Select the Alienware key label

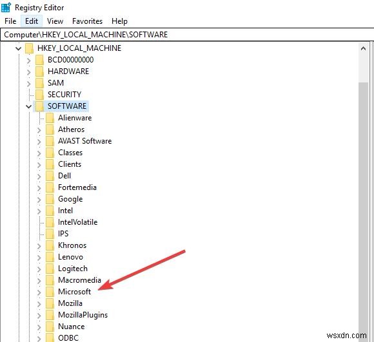75,118
